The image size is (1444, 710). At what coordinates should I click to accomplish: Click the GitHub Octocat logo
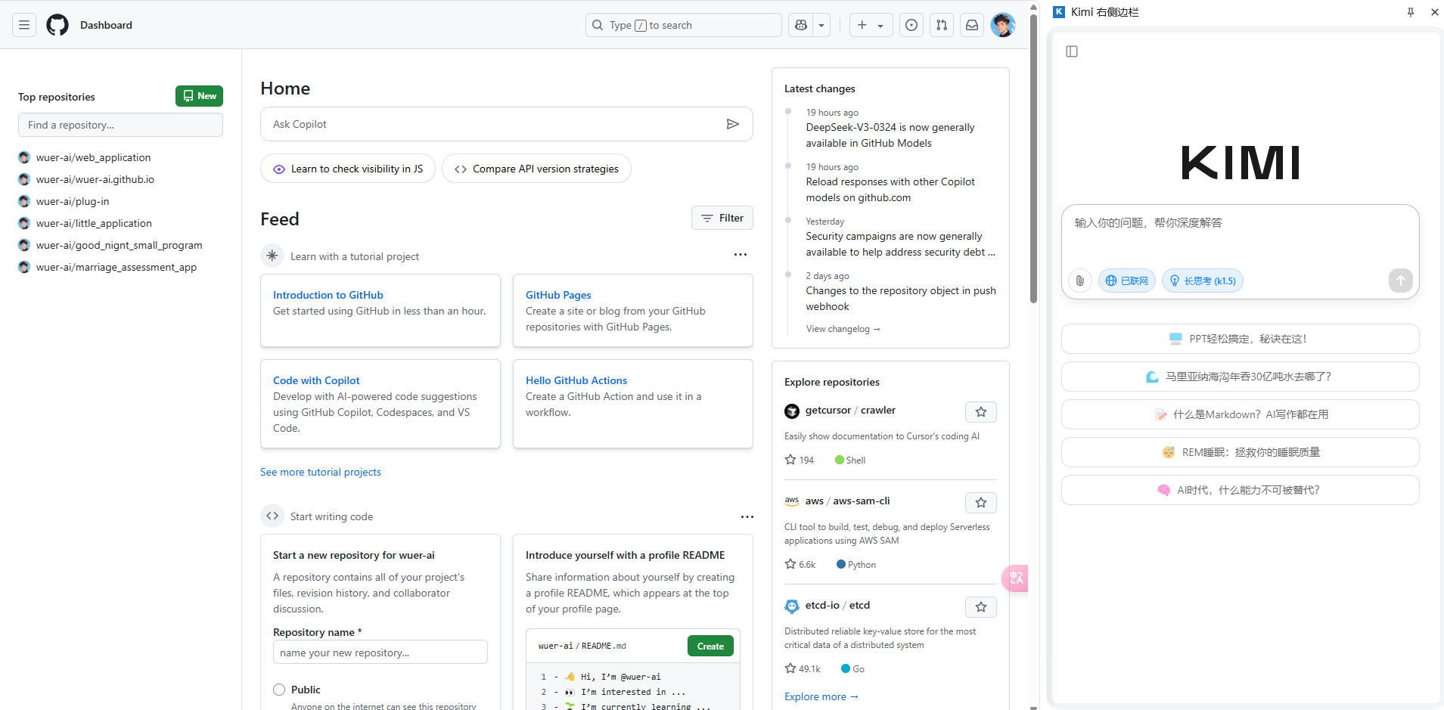tap(57, 25)
